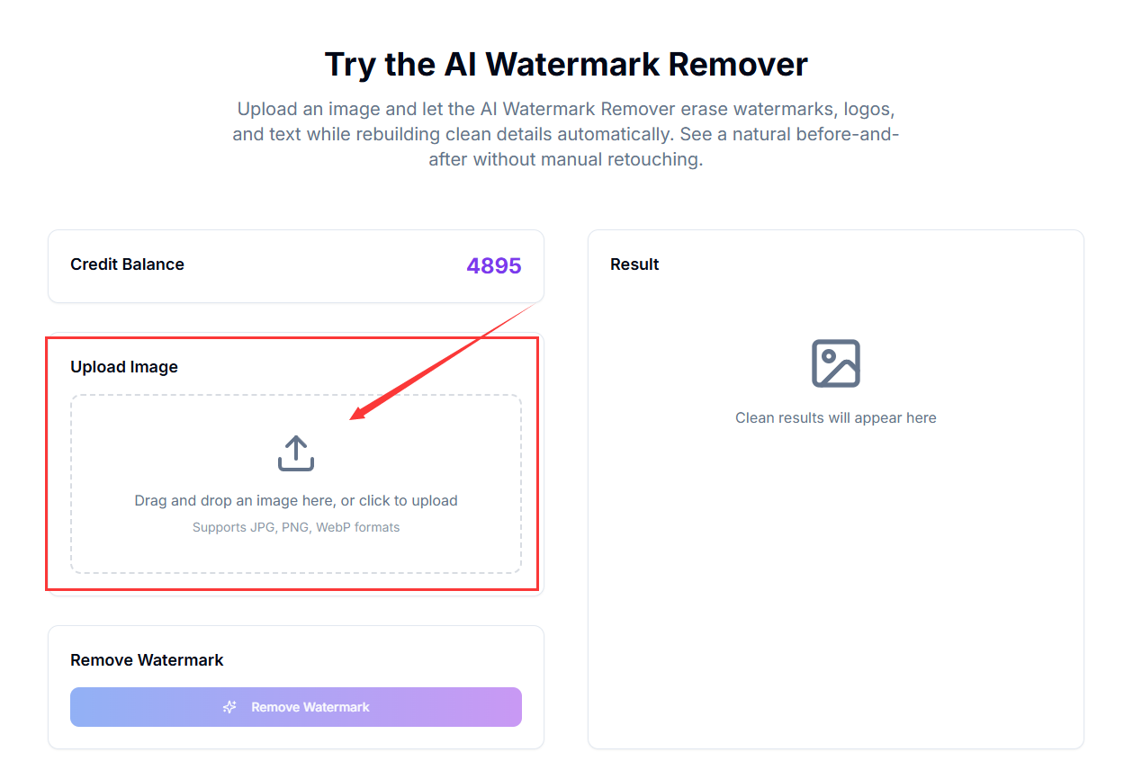Click the sparkle icon on Remove Watermark button
Image resolution: width=1124 pixels, height=770 pixels.
[229, 707]
